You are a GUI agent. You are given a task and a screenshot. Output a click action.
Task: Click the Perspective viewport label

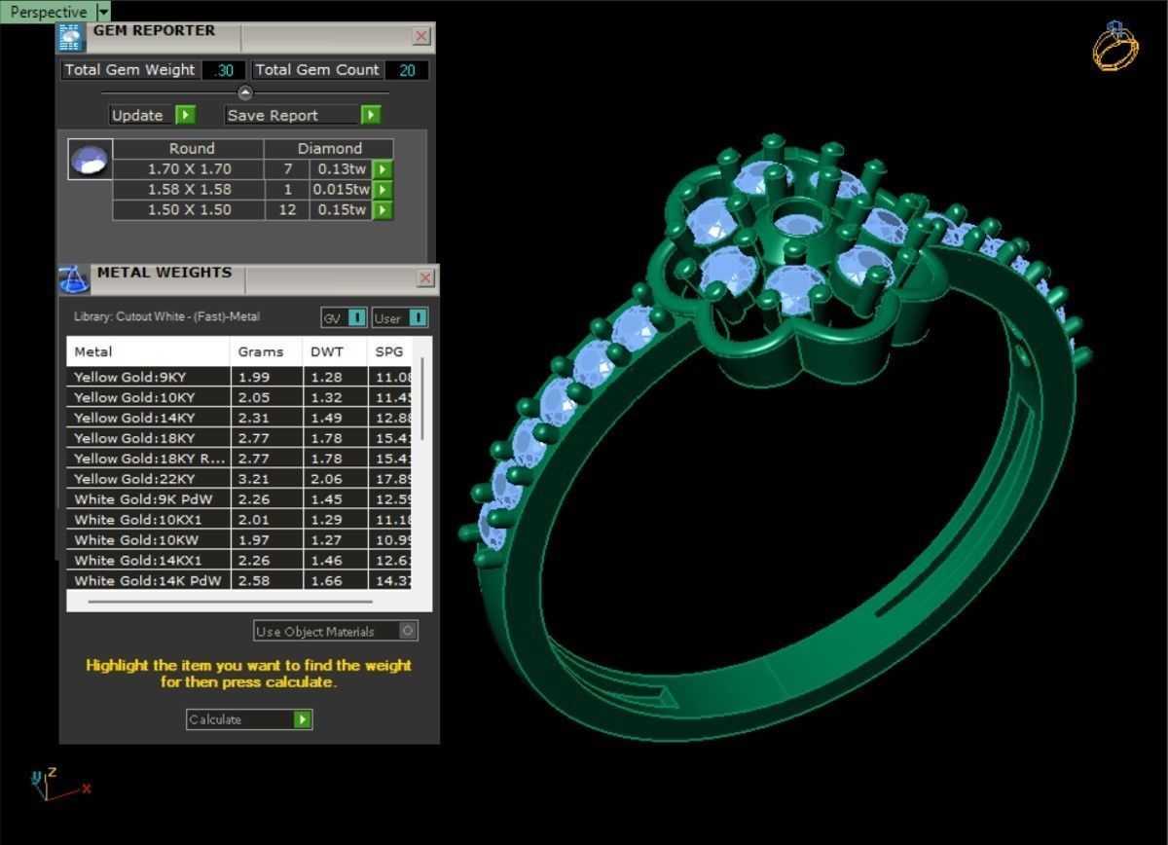click(x=49, y=12)
